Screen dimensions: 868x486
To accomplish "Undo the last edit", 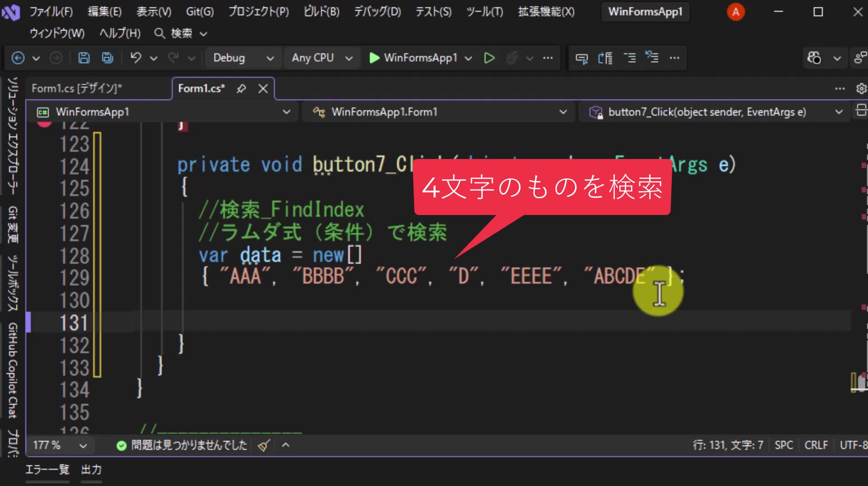I will pyautogui.click(x=136, y=58).
